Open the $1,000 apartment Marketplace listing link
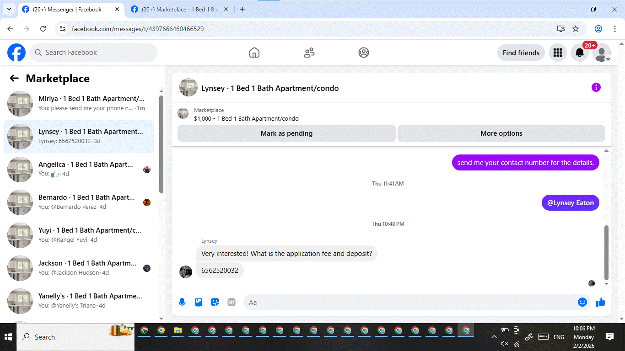 tap(246, 118)
